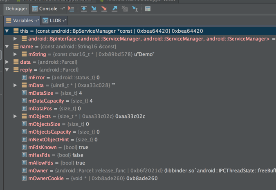Click the object icon beside 'reply'
The image size is (276, 190).
[16, 69]
